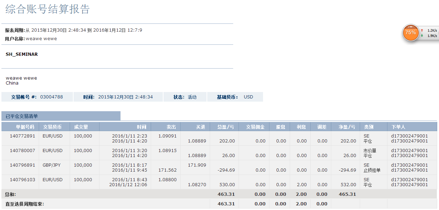The image size is (439, 210).
Task: Click trading account number 03004788
Action: pos(52,97)
